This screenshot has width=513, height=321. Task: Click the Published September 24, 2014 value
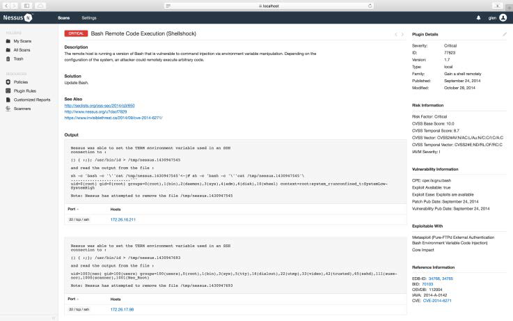(x=462, y=81)
